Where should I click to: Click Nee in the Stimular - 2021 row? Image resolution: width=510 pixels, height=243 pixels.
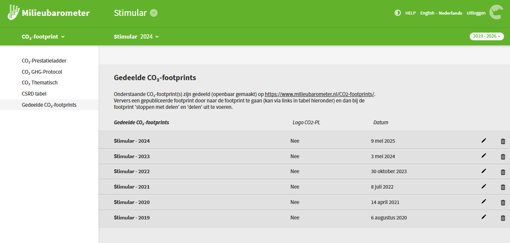pyautogui.click(x=295, y=187)
